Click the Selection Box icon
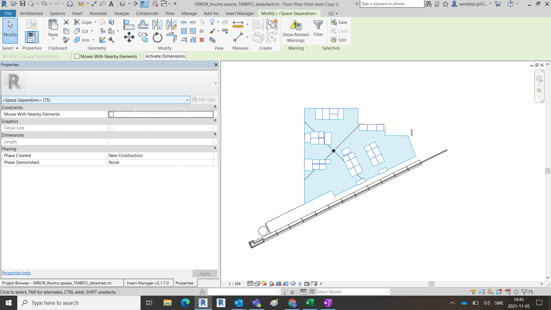The image size is (551, 310). coord(212,40)
